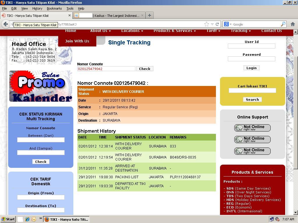298x223 pixels.
Task: Switch to the Kaskus tab
Action: [109, 16]
